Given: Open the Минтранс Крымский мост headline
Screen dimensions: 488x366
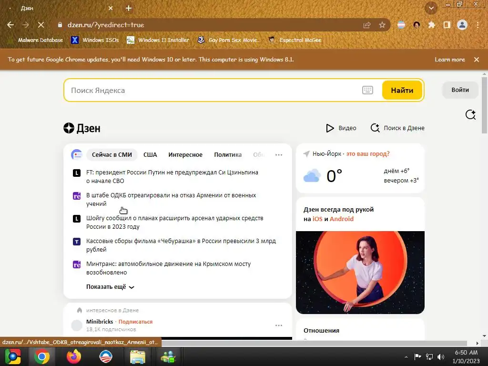Looking at the screenshot, I should 168,268.
